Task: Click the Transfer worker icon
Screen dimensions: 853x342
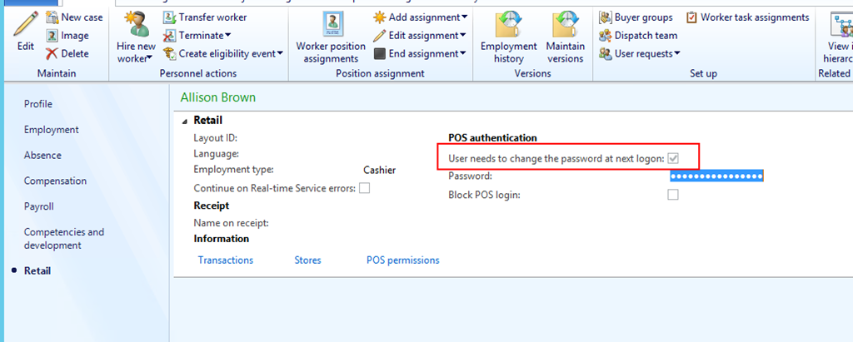Action: [169, 17]
